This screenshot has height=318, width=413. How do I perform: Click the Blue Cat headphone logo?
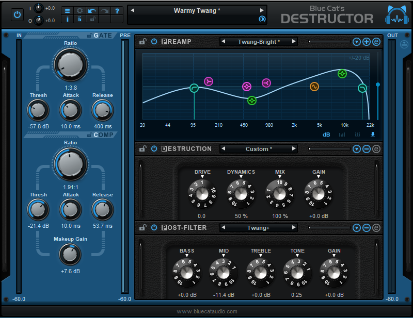[397, 15]
